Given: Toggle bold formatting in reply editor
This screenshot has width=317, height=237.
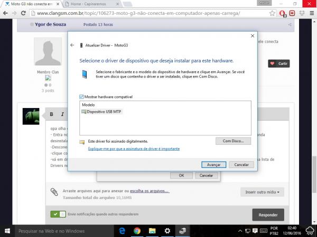Looking at the screenshot, I should [52, 114].
